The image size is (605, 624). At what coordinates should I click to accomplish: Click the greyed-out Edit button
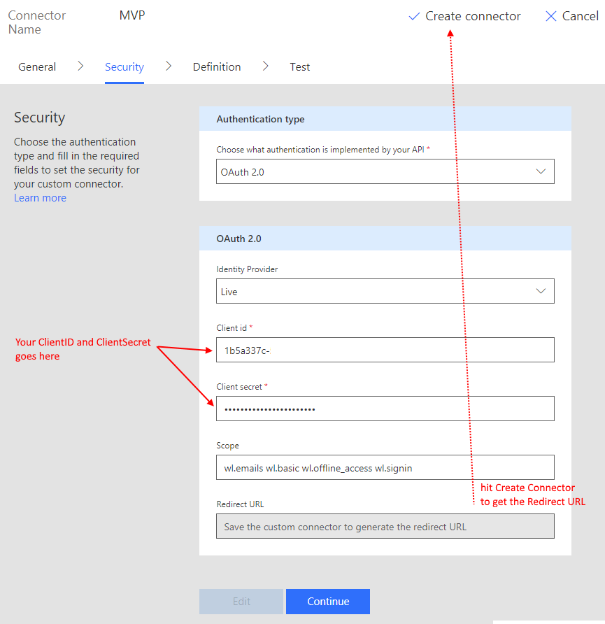(x=241, y=602)
